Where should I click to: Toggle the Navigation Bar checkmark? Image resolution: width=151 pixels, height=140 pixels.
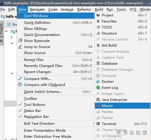20,117
